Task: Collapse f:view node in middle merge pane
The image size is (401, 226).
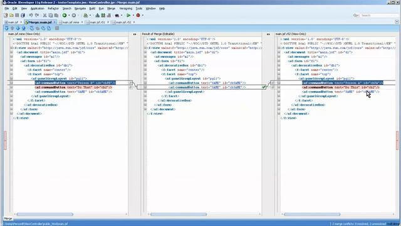Action: pos(145,48)
